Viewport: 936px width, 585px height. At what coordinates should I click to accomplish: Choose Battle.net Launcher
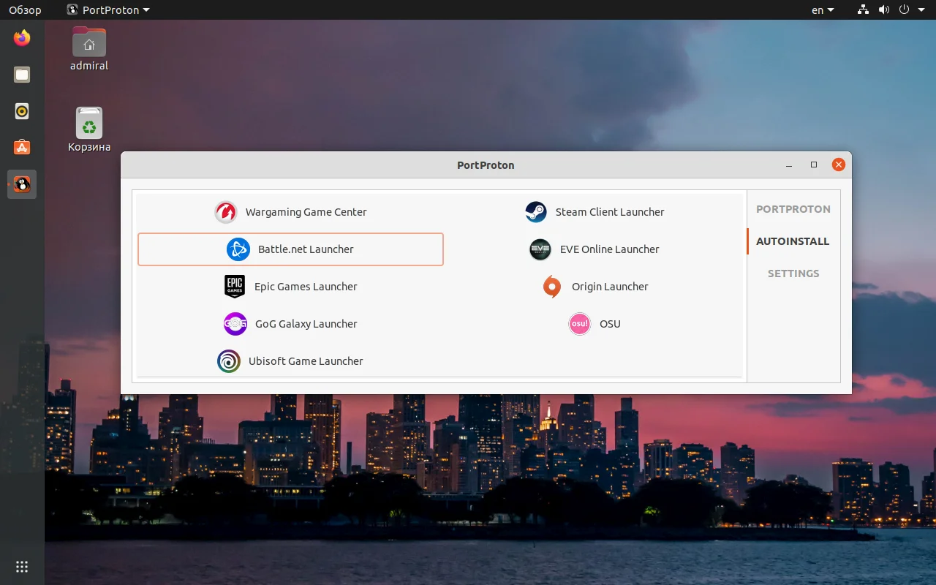click(290, 249)
